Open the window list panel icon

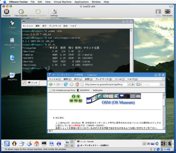coord(22,144)
